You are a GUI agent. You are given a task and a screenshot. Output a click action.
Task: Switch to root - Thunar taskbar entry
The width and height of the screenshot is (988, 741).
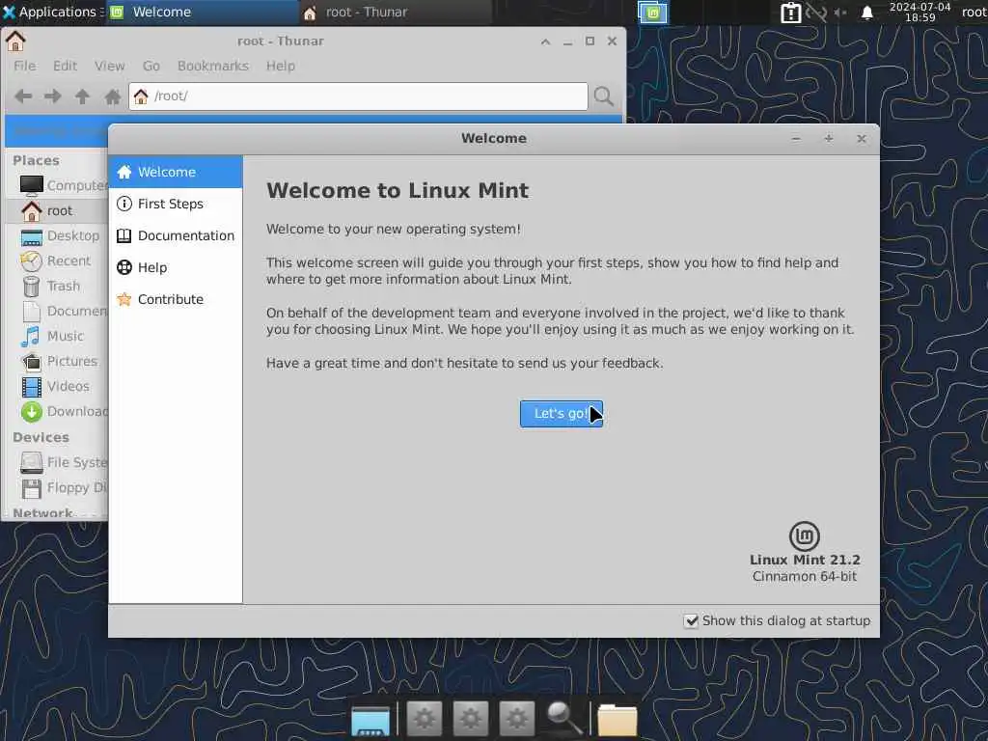(x=395, y=12)
